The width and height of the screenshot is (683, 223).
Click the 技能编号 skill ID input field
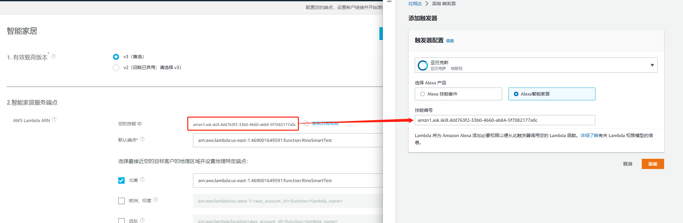(505, 120)
